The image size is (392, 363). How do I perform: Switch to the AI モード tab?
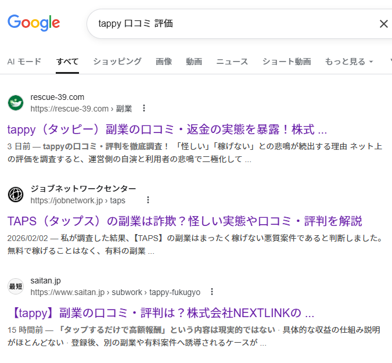[x=24, y=62]
